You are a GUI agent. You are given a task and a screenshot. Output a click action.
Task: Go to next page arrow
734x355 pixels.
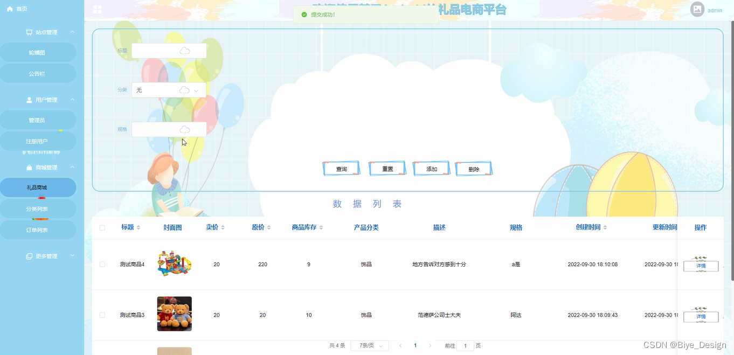tap(430, 346)
